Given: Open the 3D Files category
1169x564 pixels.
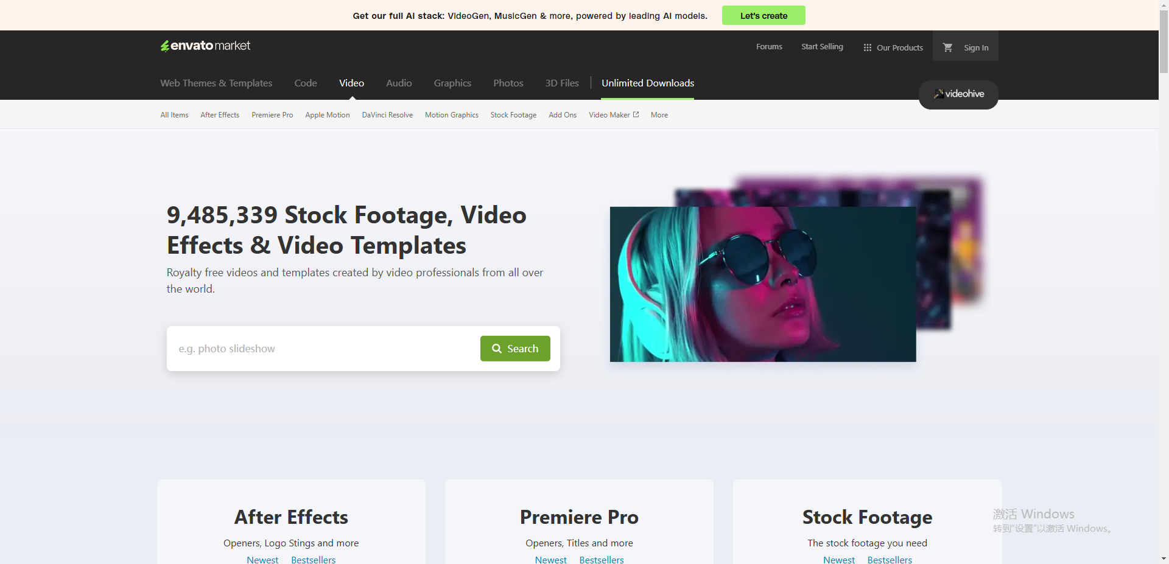Looking at the screenshot, I should pyautogui.click(x=562, y=83).
